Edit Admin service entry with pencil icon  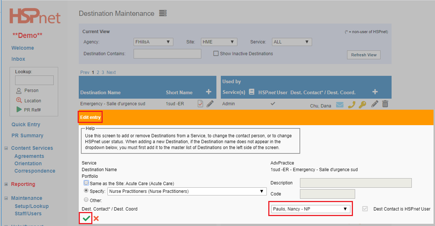pyautogui.click(x=375, y=104)
